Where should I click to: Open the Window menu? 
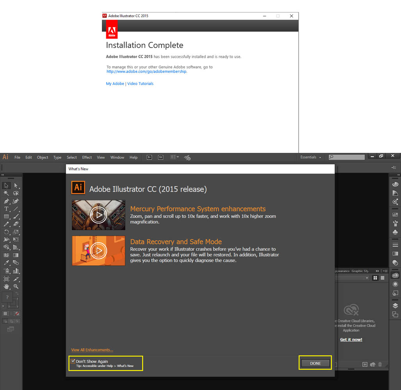pos(117,157)
